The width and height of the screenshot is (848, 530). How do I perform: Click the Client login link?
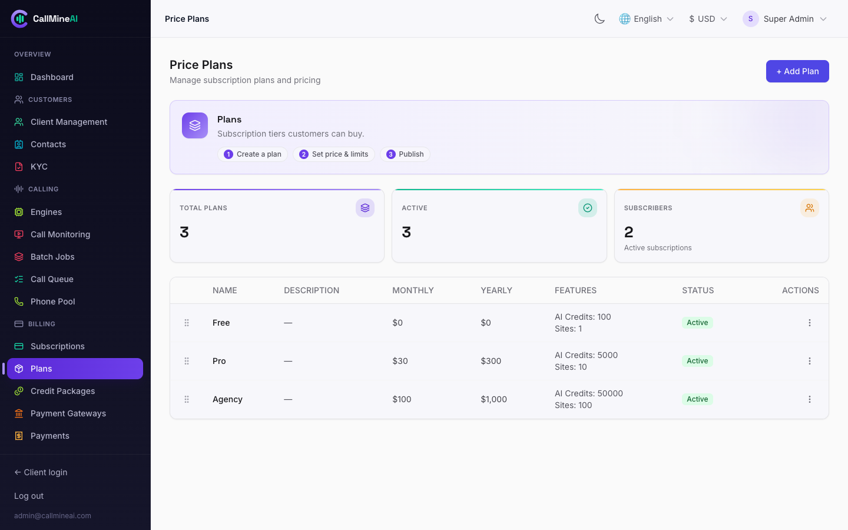click(41, 472)
